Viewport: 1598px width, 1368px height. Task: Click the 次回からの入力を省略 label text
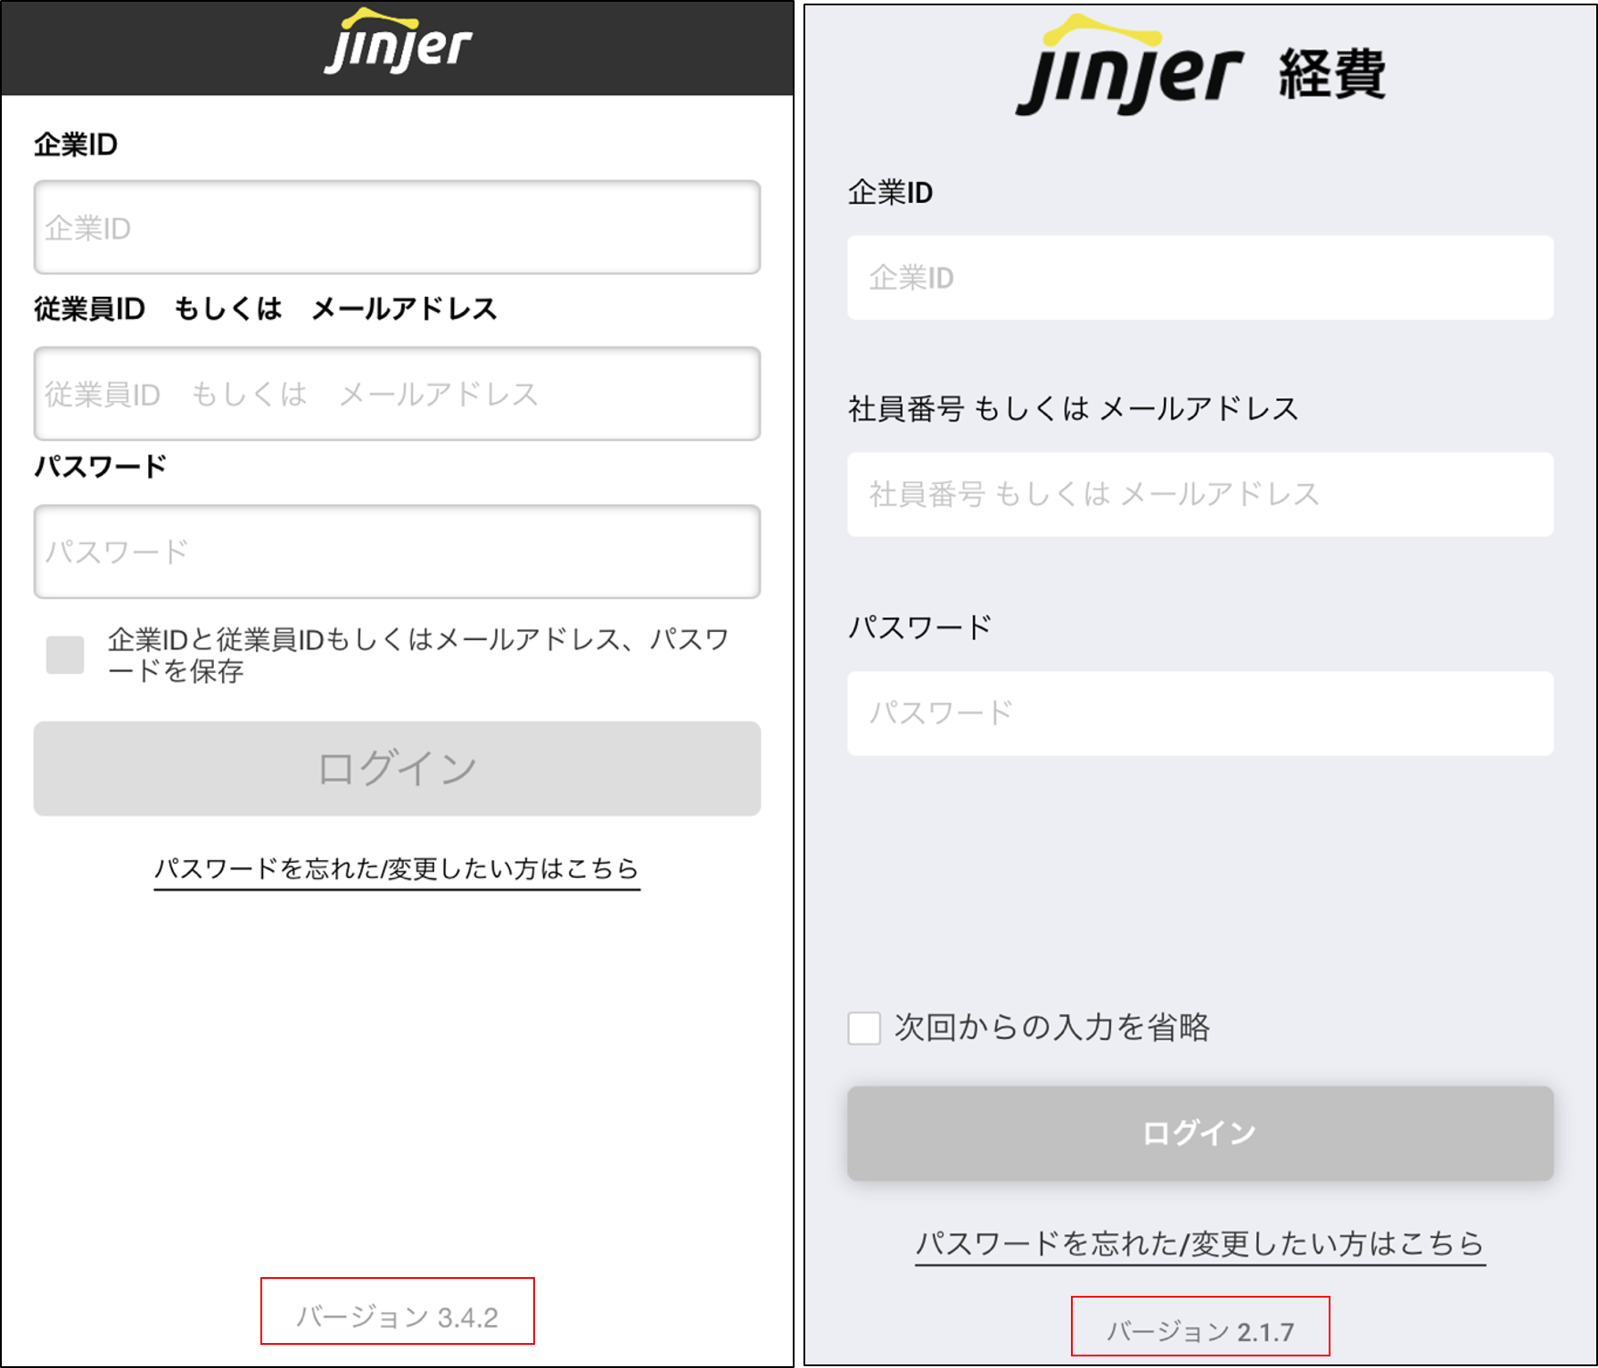[x=1052, y=1028]
